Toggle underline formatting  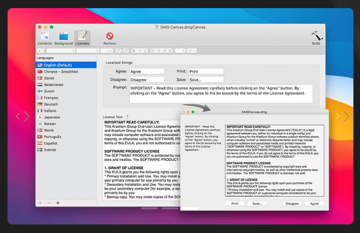click(145, 51)
